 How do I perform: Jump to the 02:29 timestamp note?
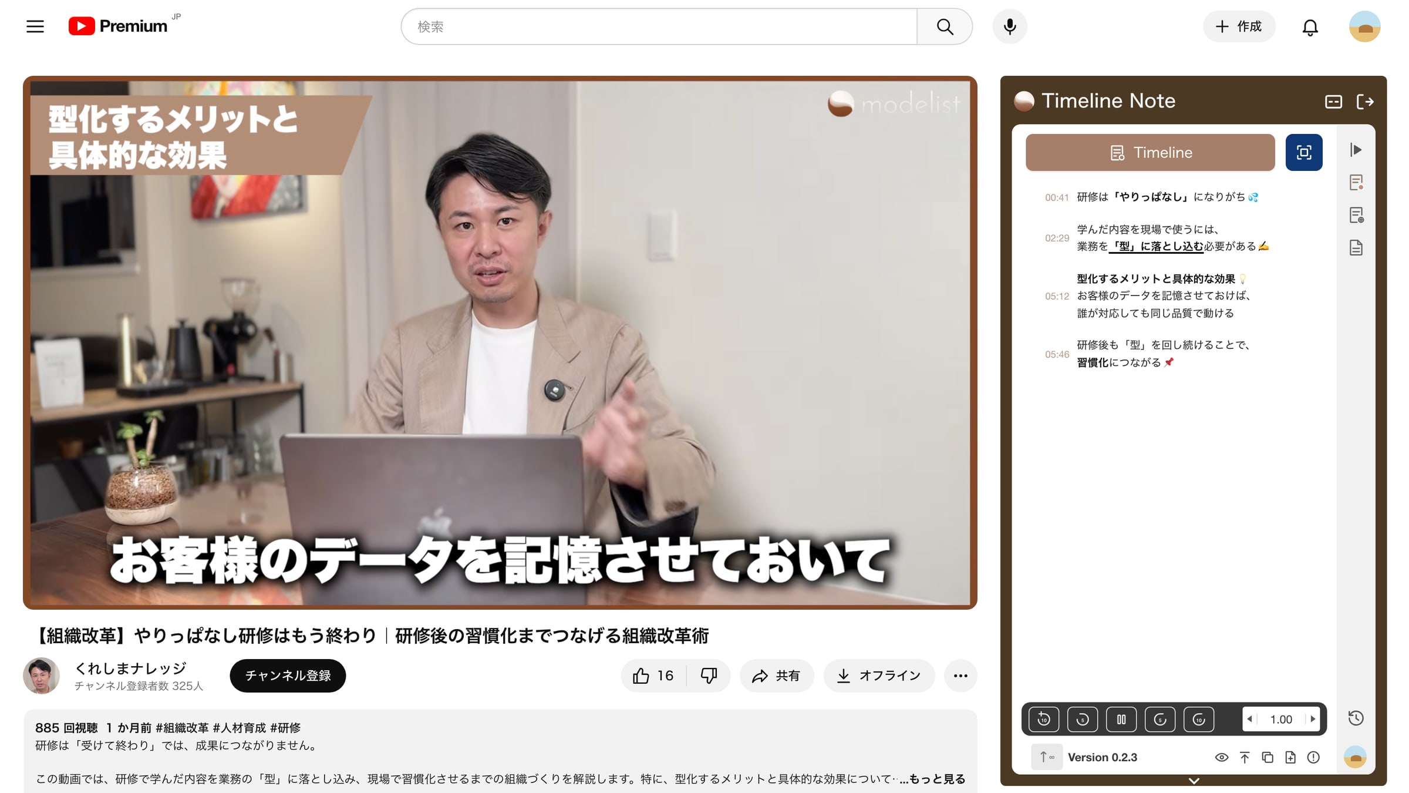click(x=1057, y=238)
